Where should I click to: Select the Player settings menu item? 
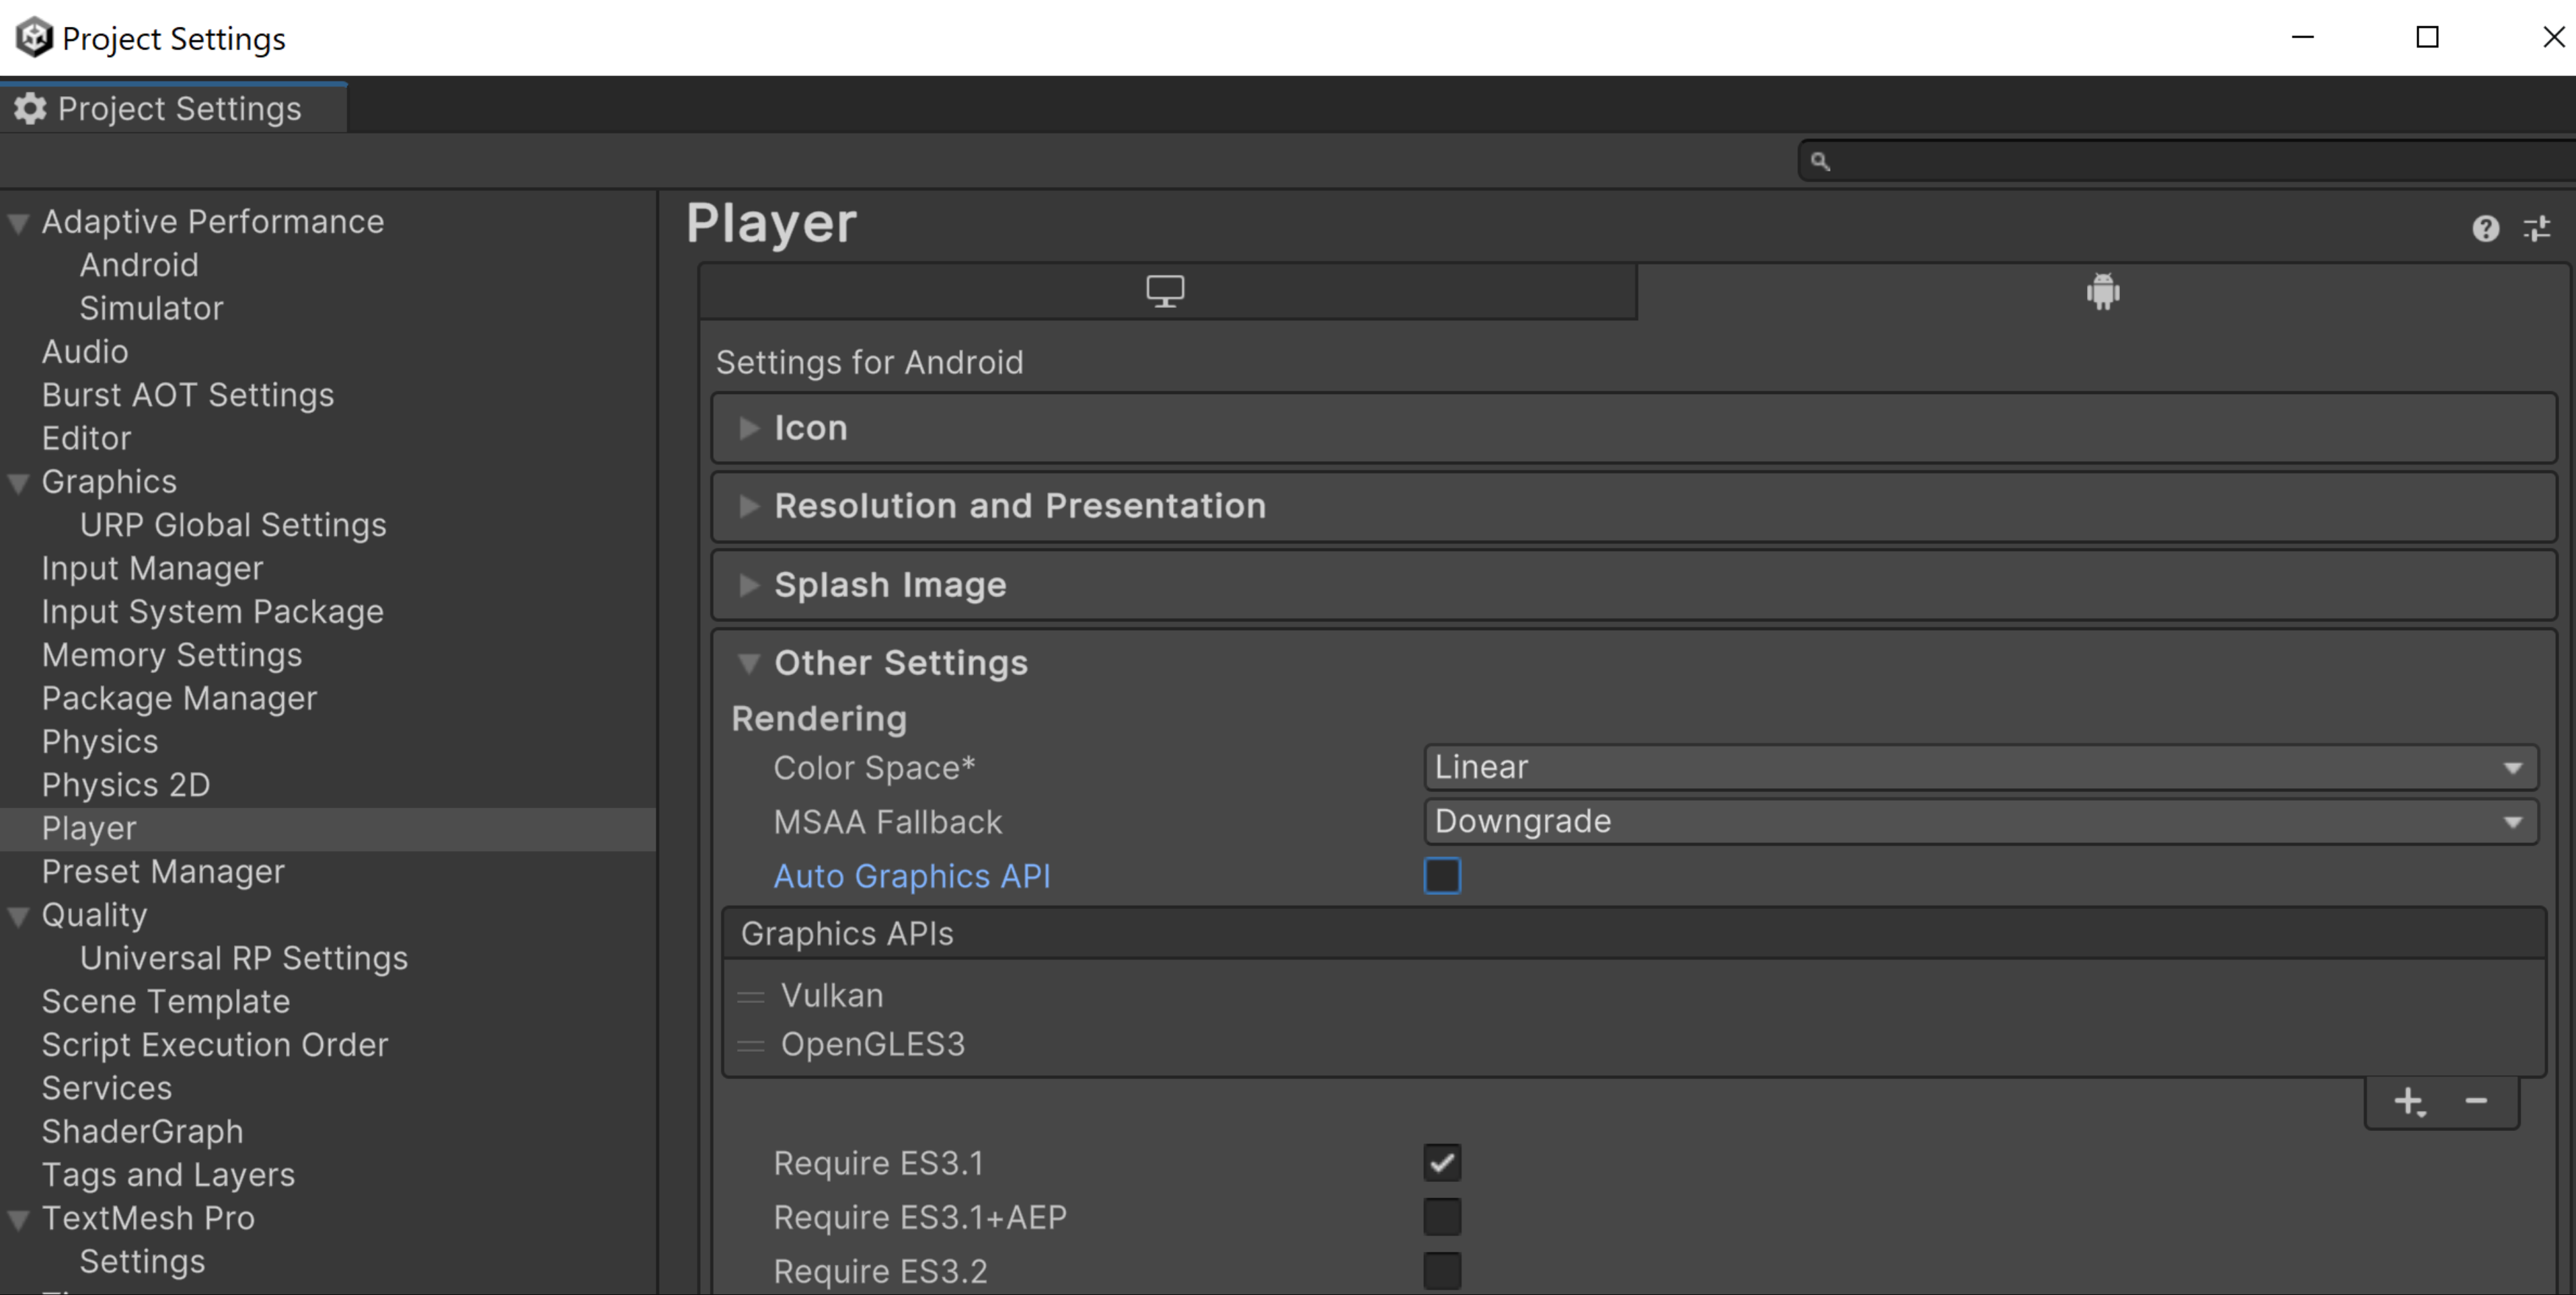pos(86,828)
